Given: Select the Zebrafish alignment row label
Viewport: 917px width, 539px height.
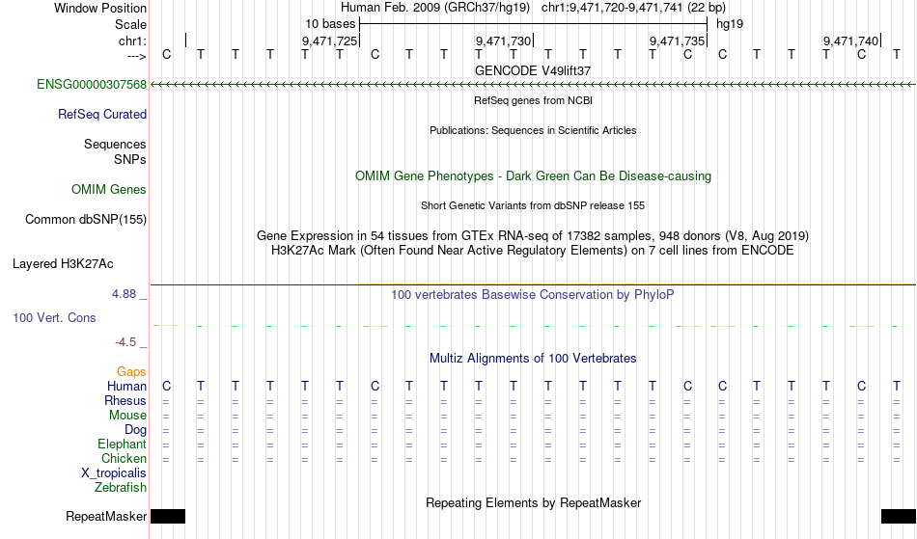Looking at the screenshot, I should point(121,488).
